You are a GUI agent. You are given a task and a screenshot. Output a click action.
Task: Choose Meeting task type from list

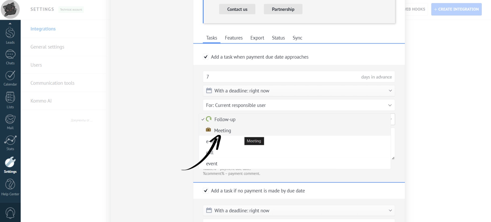coord(222,130)
